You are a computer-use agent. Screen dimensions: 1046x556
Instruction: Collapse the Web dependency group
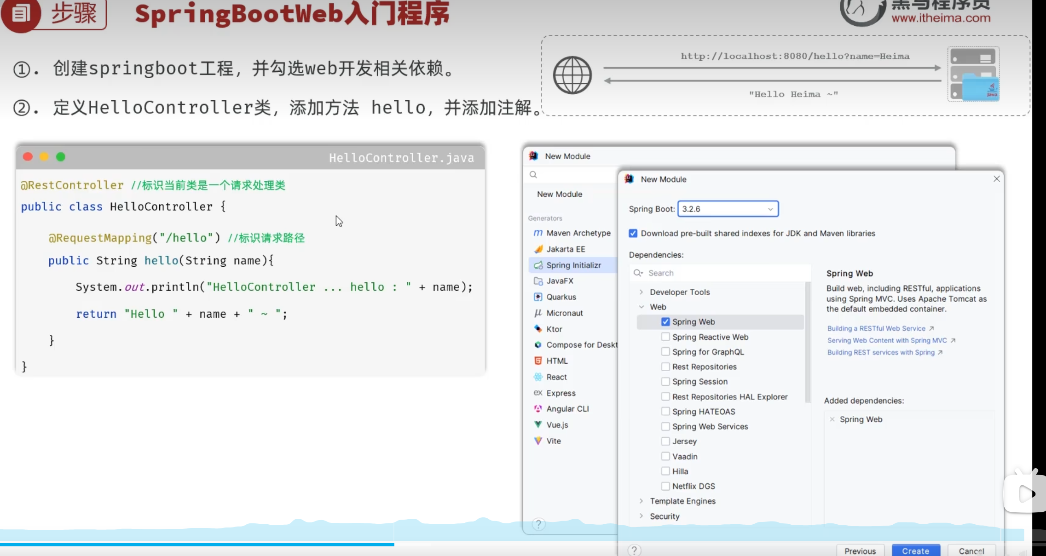pyautogui.click(x=641, y=307)
